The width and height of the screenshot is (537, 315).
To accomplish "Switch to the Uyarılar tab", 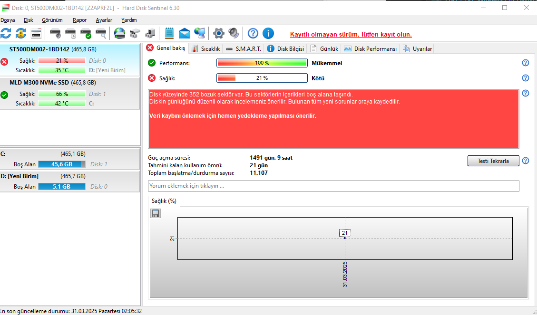I will point(417,49).
